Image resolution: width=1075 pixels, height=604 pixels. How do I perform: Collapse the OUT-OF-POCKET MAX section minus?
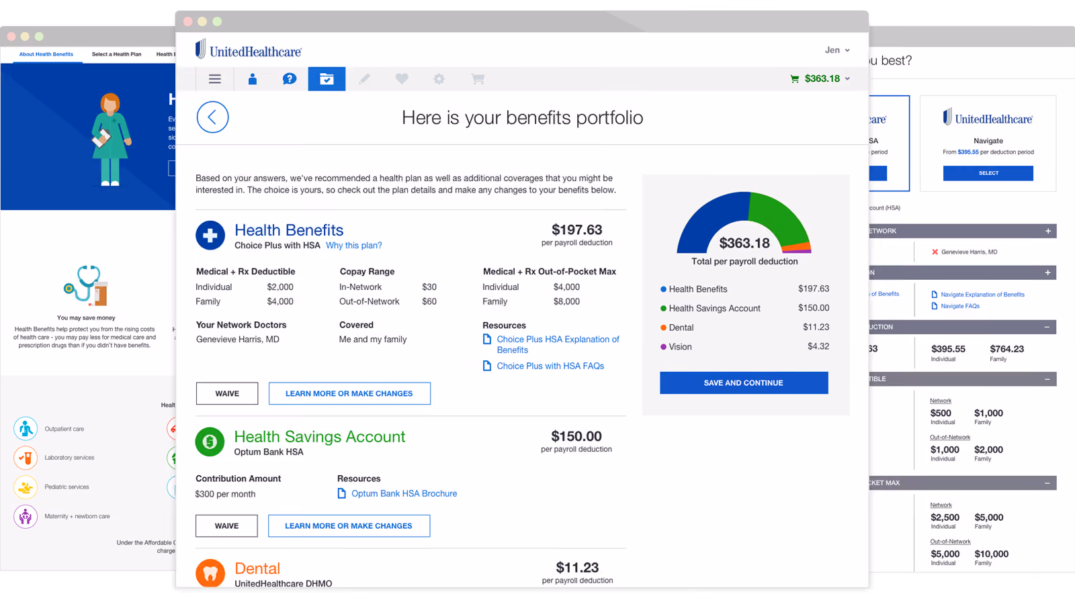(1047, 483)
